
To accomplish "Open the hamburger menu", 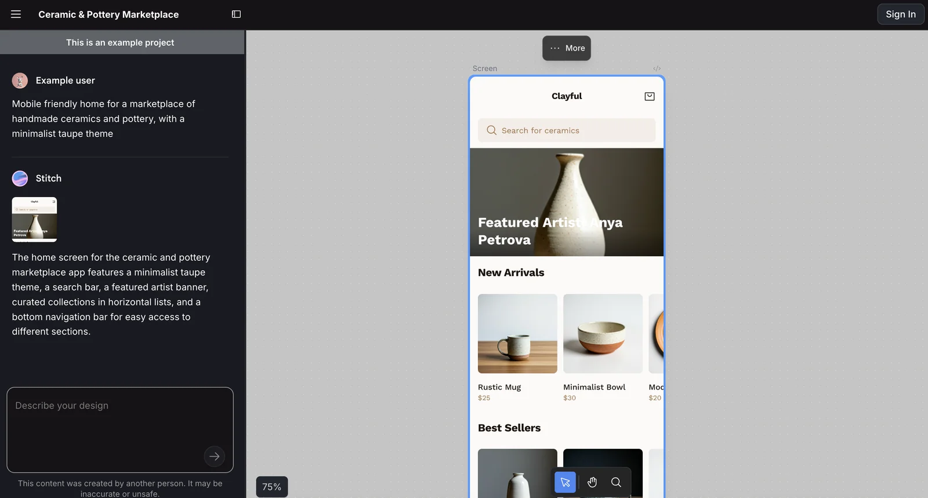I will click(16, 14).
